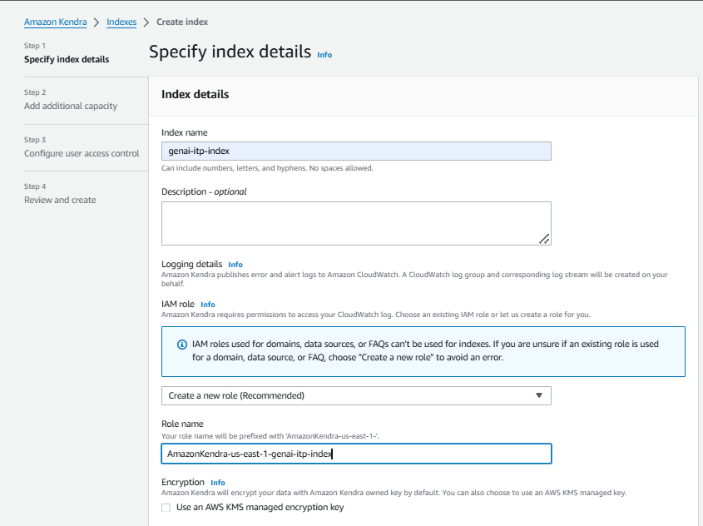703x526 pixels.
Task: Go to Indexes breadcrumb link
Action: click(121, 22)
